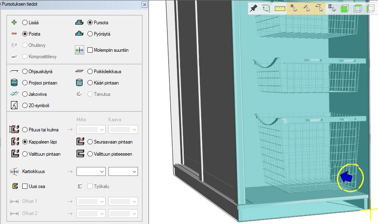Image resolution: width=378 pixels, height=224 pixels.
Task: Enable the Uusi osa checkbox
Action: (25, 186)
